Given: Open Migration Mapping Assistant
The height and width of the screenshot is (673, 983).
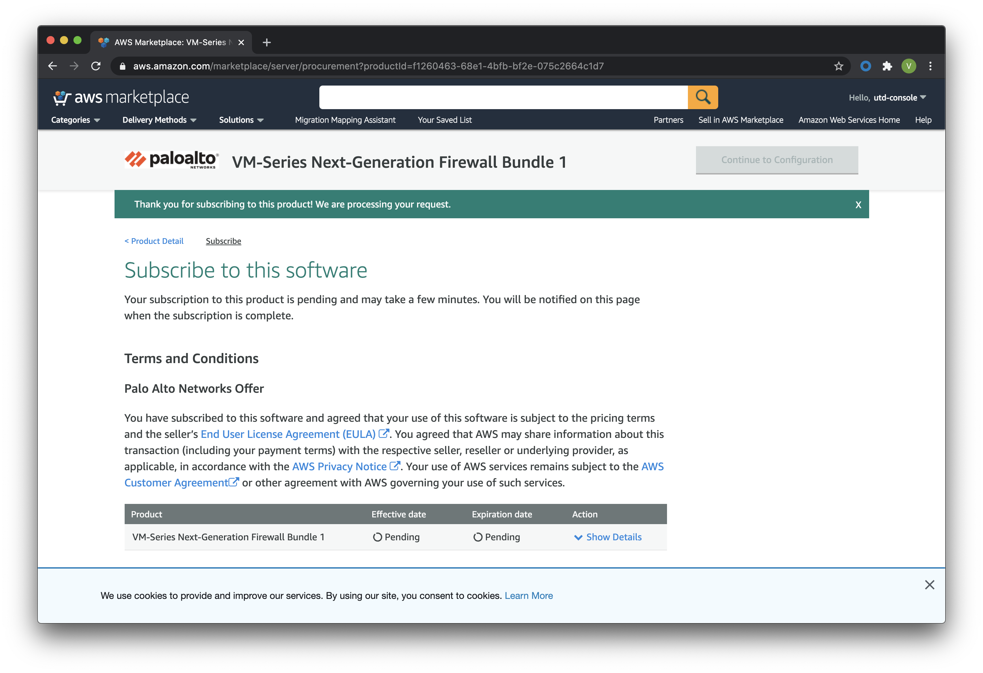Looking at the screenshot, I should tap(345, 120).
